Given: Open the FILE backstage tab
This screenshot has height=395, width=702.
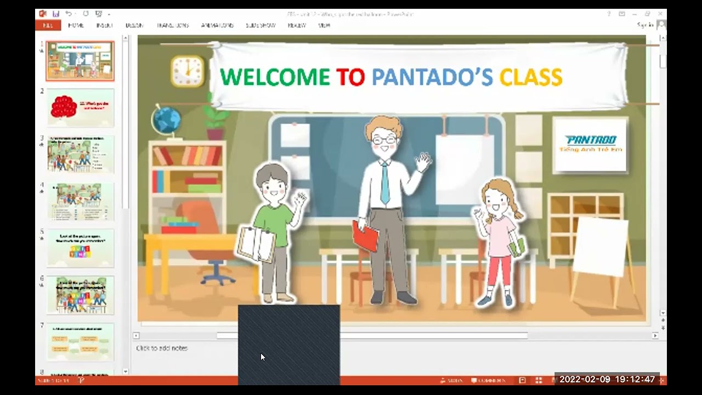Looking at the screenshot, I should [x=47, y=25].
